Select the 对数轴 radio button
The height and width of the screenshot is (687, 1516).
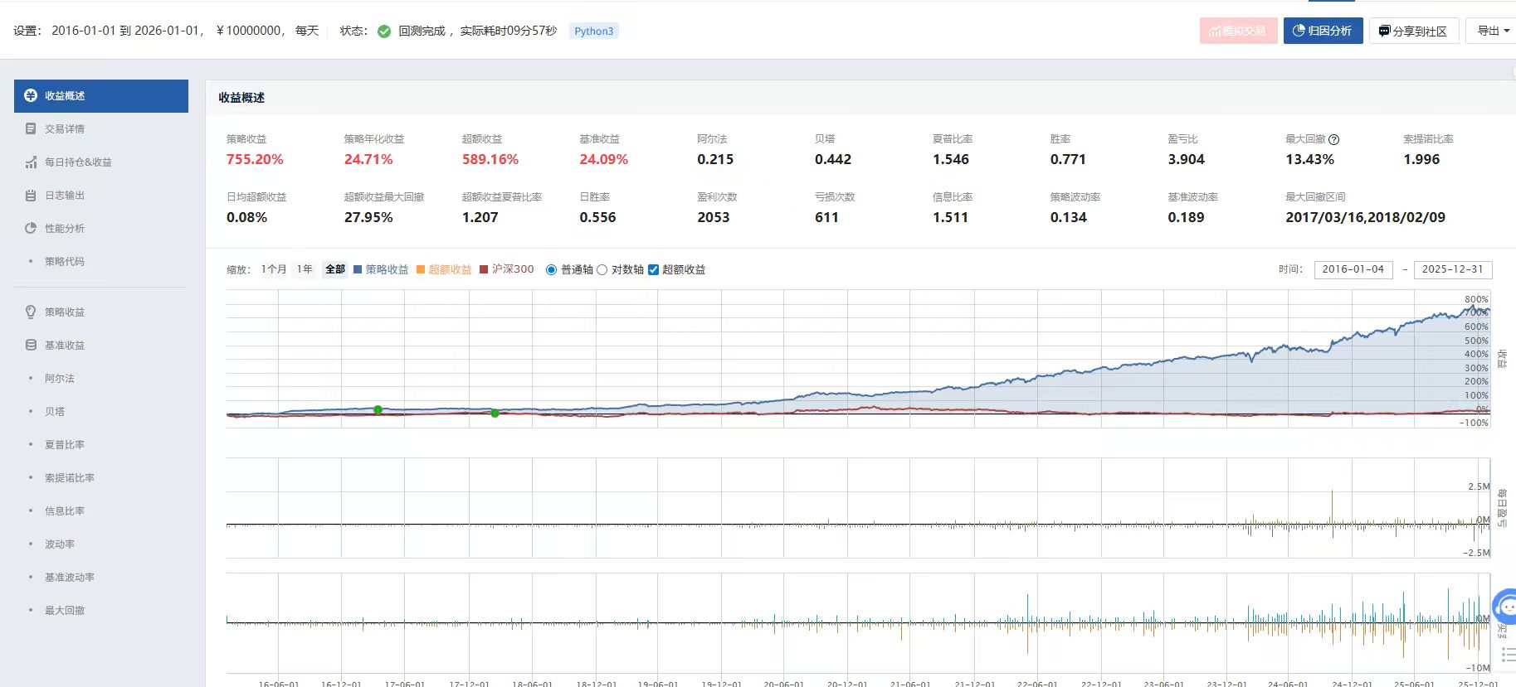602,270
